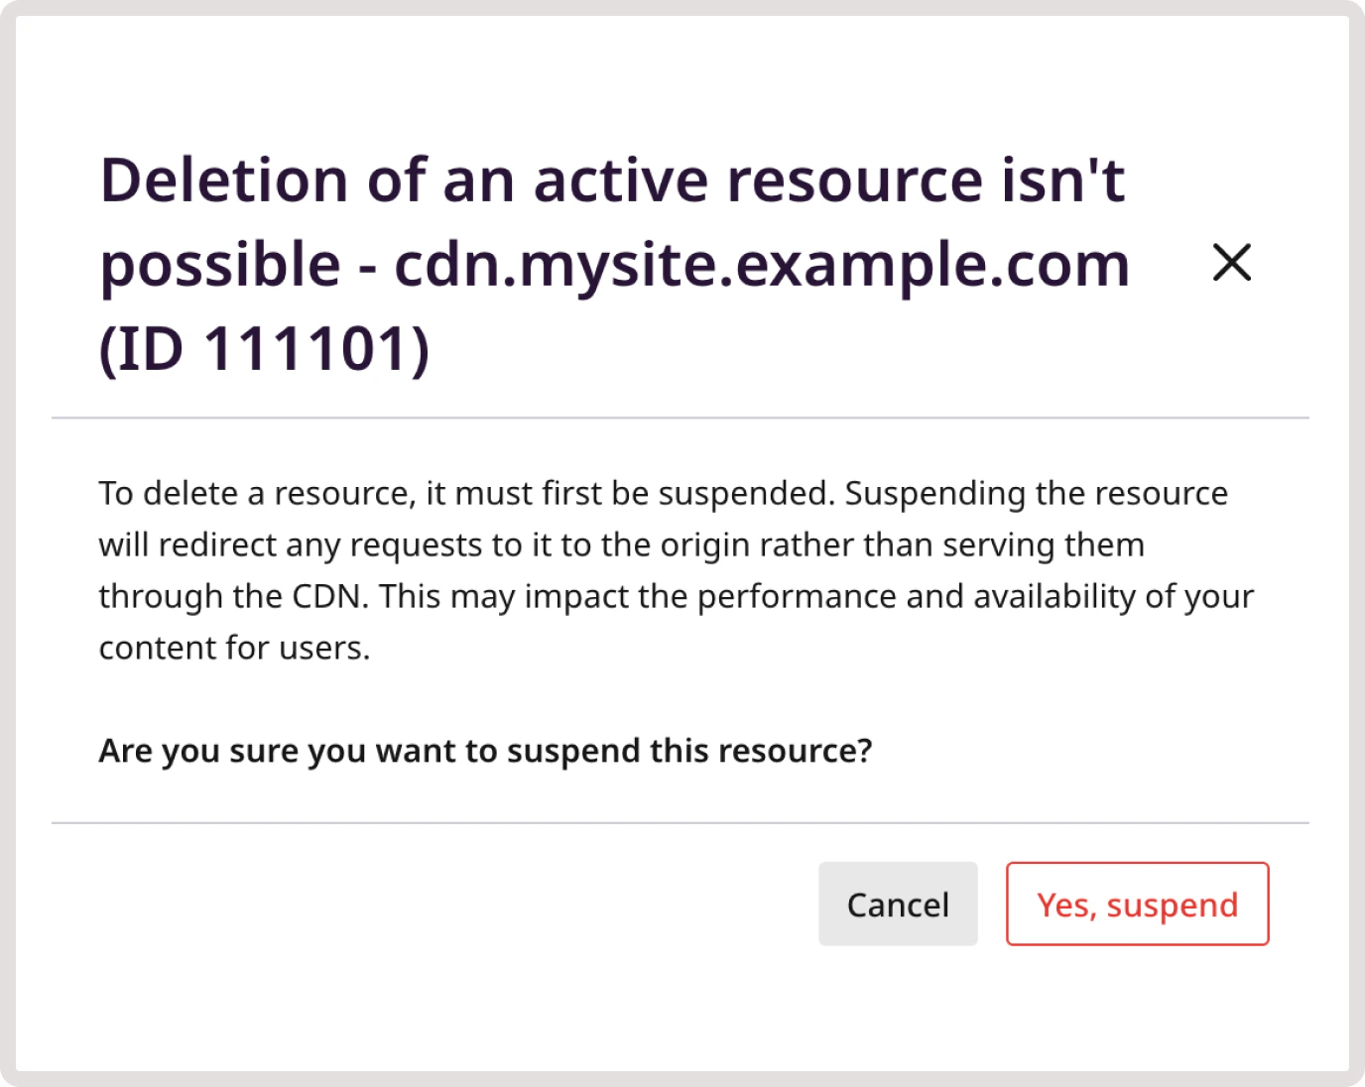Viewport: 1365px width, 1087px height.
Task: Click the divider above the buttons
Action: [x=681, y=820]
